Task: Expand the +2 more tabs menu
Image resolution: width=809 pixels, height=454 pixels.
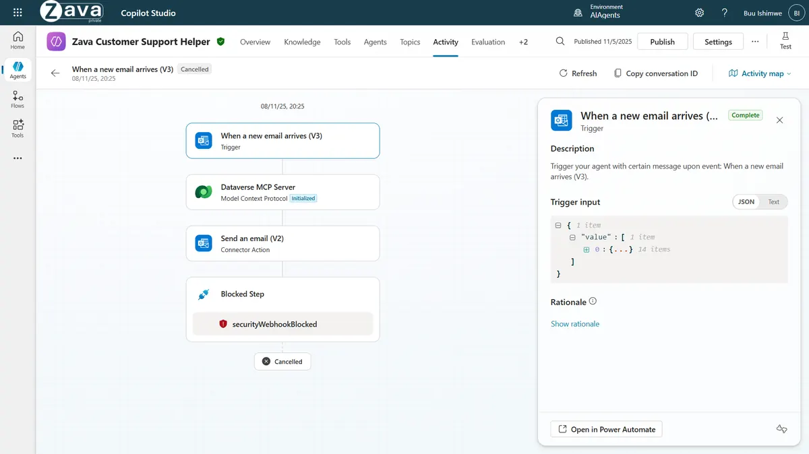Action: pos(523,42)
